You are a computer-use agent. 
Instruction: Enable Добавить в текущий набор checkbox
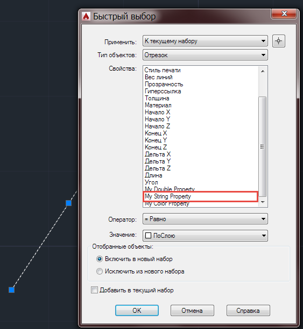tap(94, 290)
